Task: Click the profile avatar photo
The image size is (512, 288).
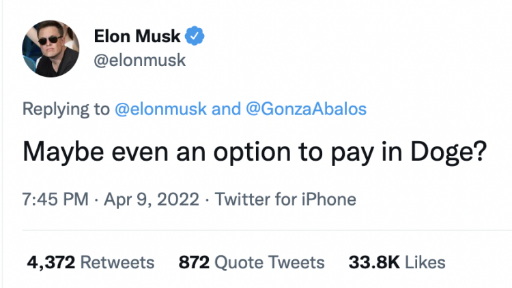Action: [51, 48]
